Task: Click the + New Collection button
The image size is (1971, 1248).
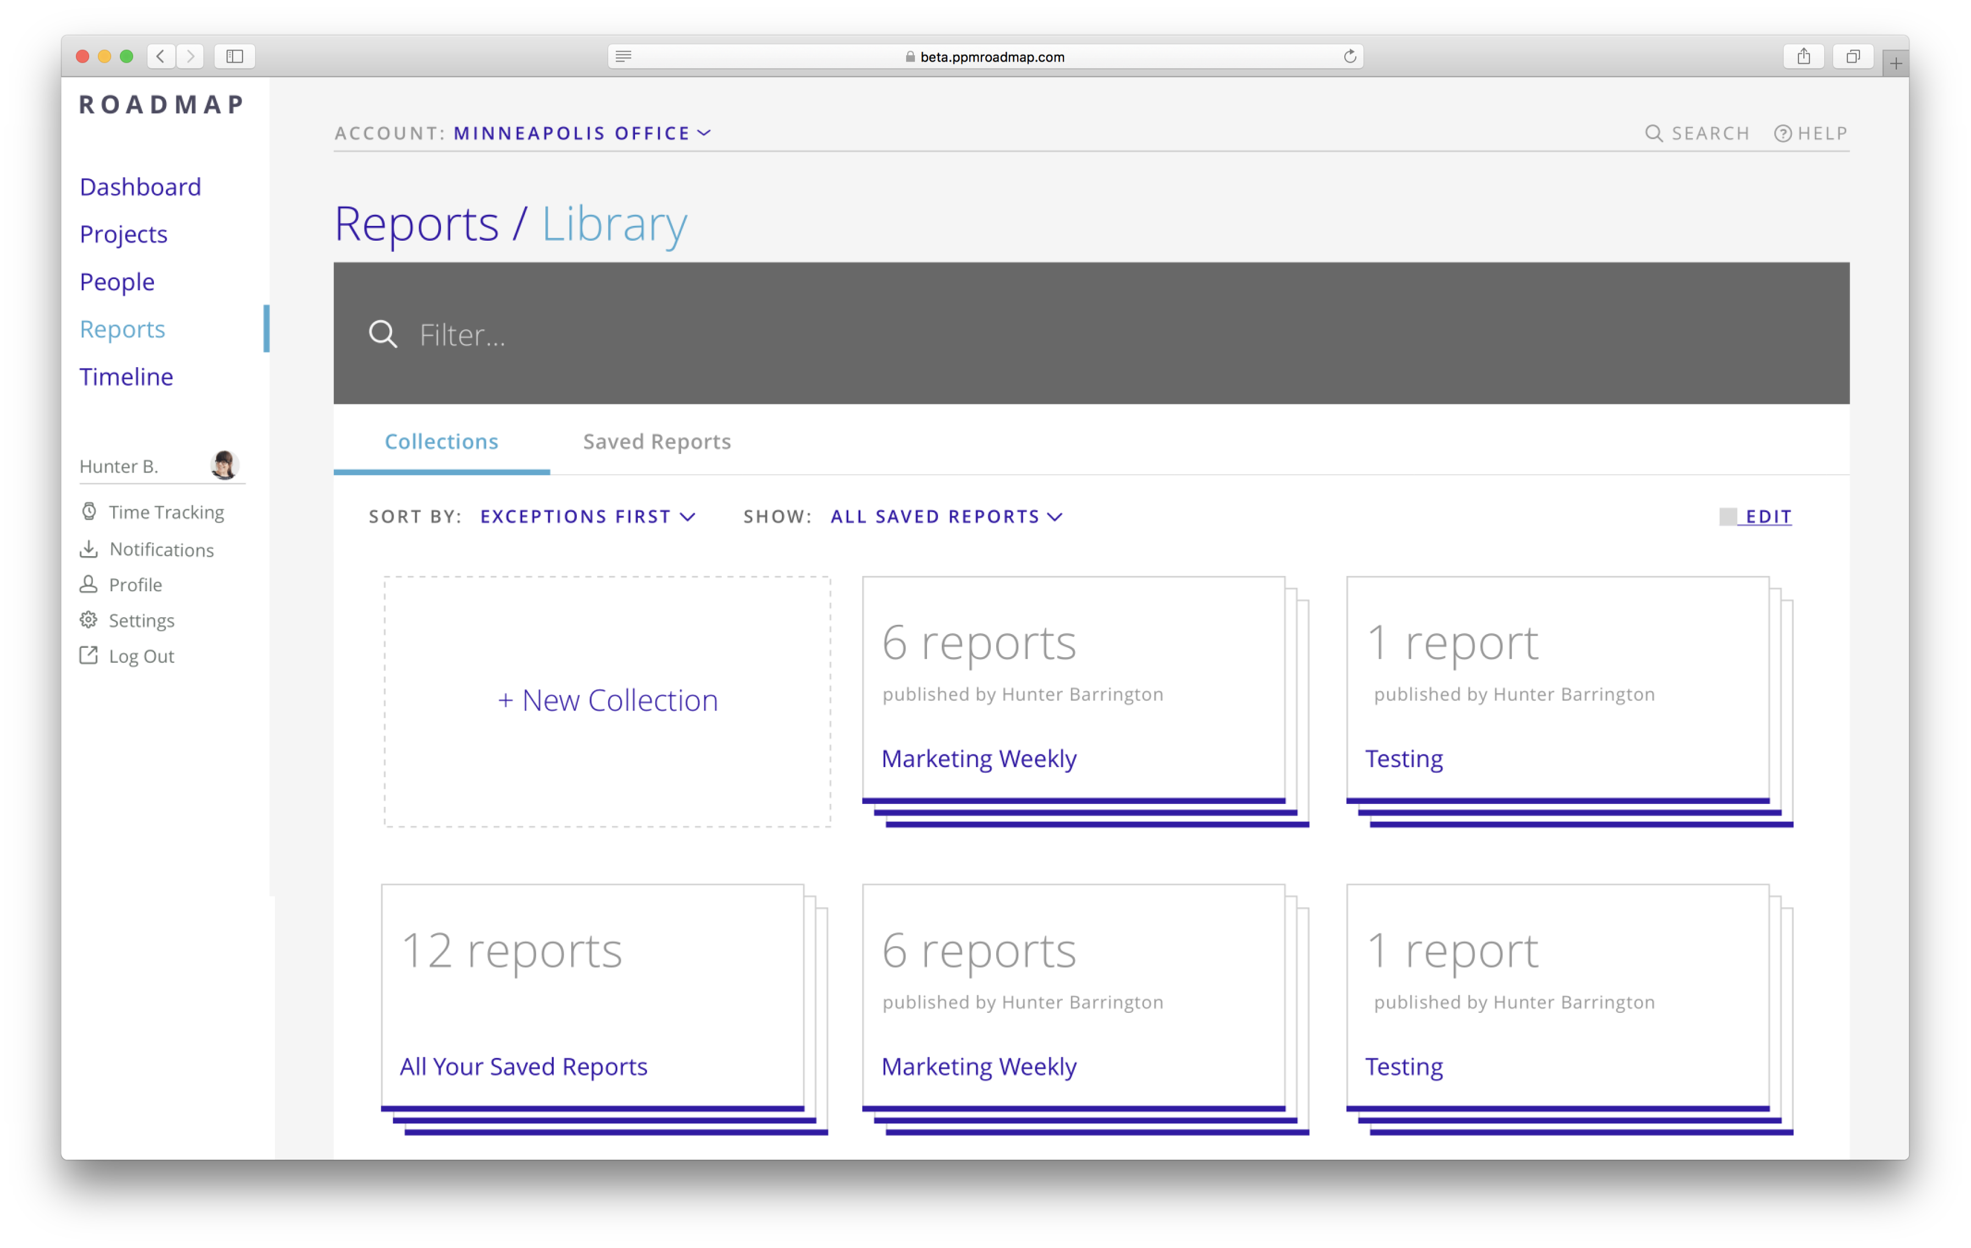Action: point(608,701)
